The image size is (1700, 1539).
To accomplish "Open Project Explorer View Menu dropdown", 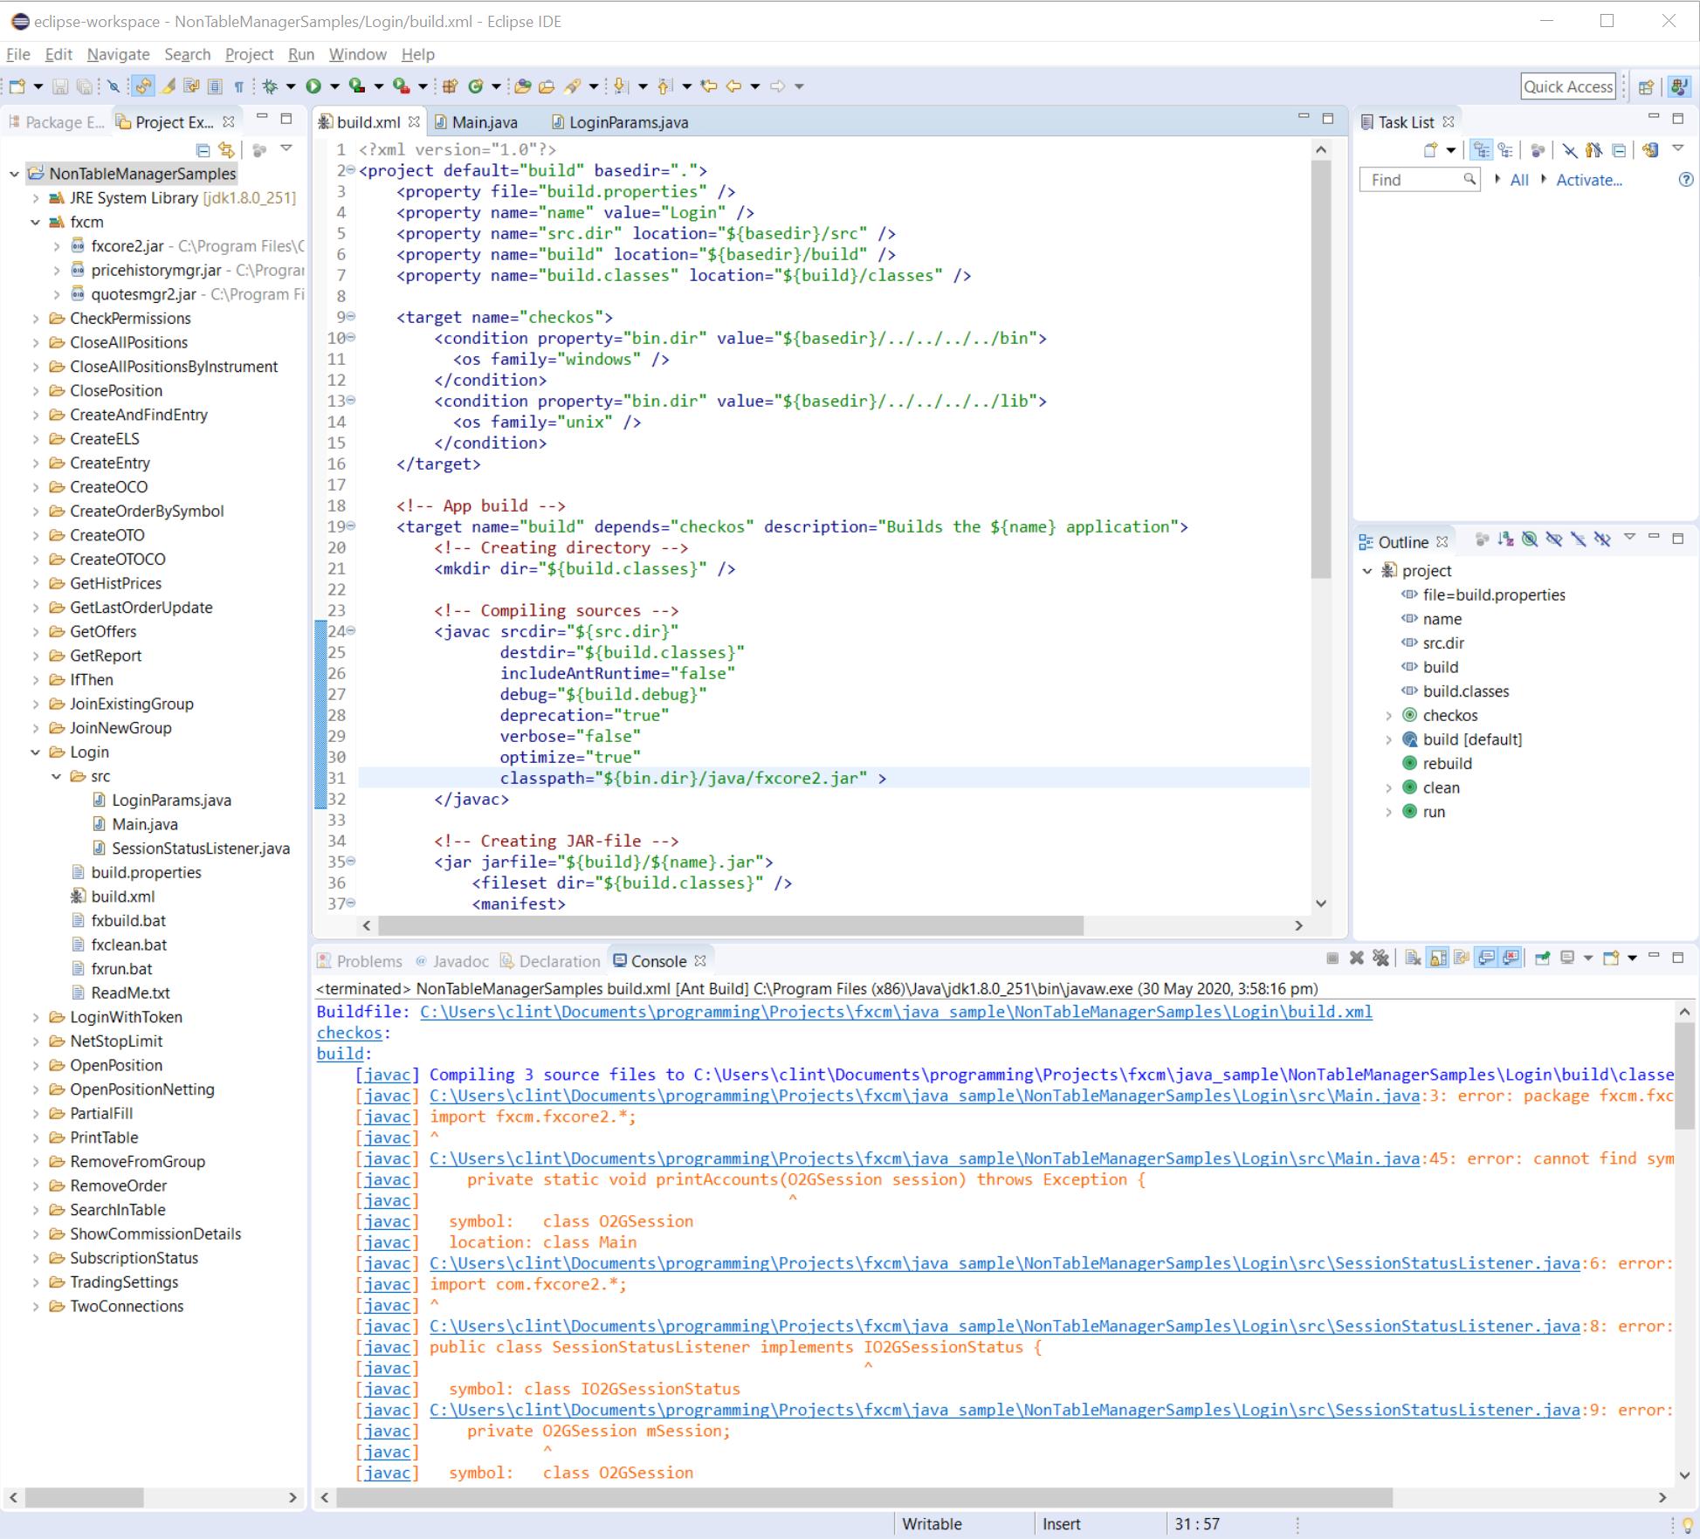I will click(286, 149).
